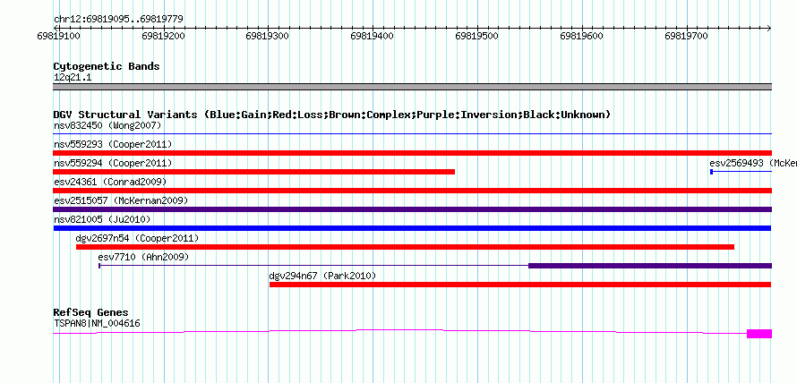
Task: Click the esv24361 (Conrad2009) label
Action: click(110, 182)
